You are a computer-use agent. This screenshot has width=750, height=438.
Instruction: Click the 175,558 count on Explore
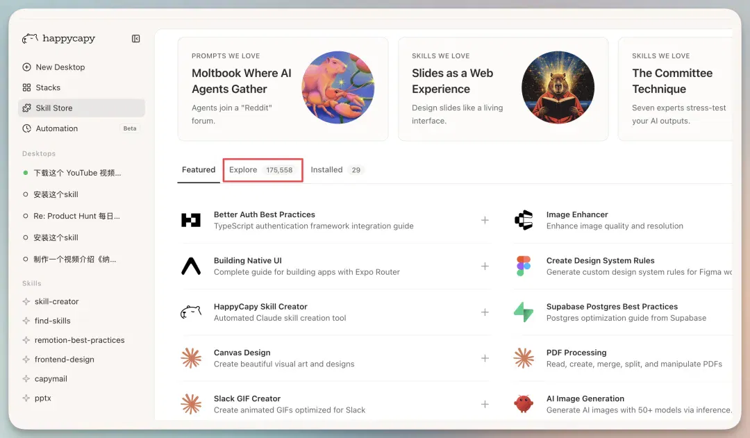click(279, 170)
